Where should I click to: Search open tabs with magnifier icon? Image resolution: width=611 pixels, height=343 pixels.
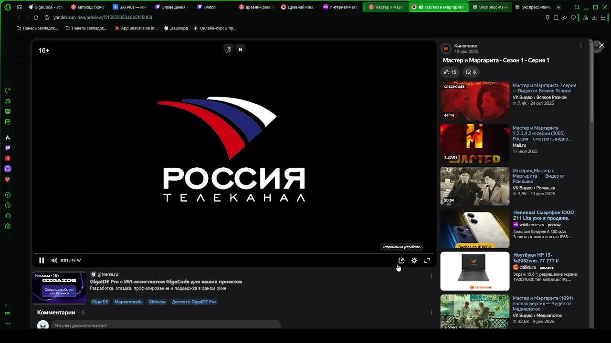(x=577, y=7)
